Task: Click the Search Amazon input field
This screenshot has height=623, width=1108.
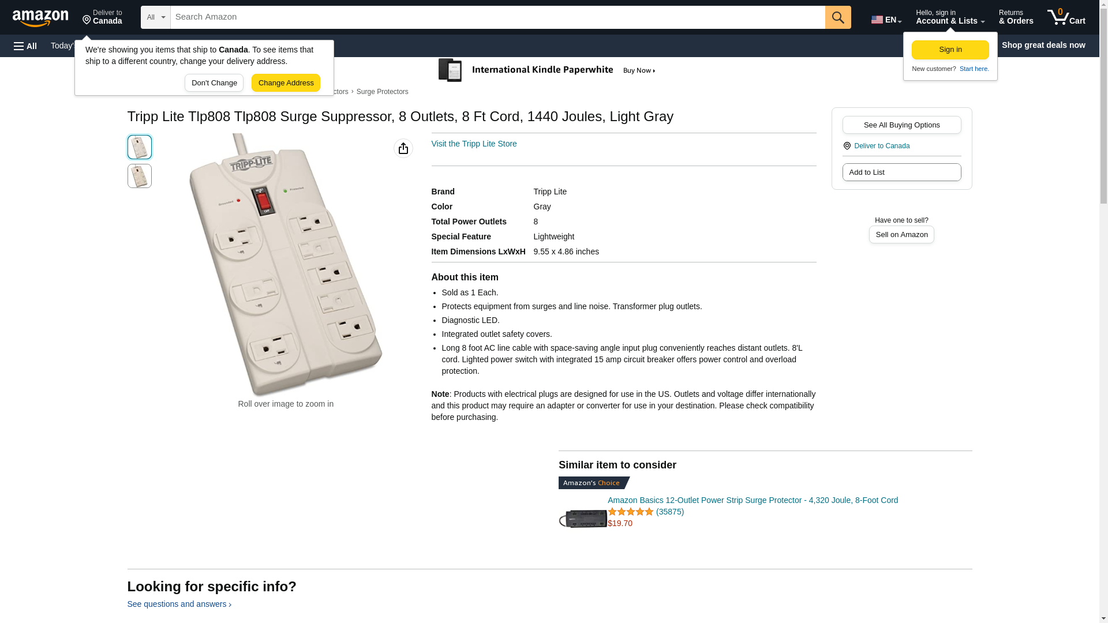Action: click(497, 17)
